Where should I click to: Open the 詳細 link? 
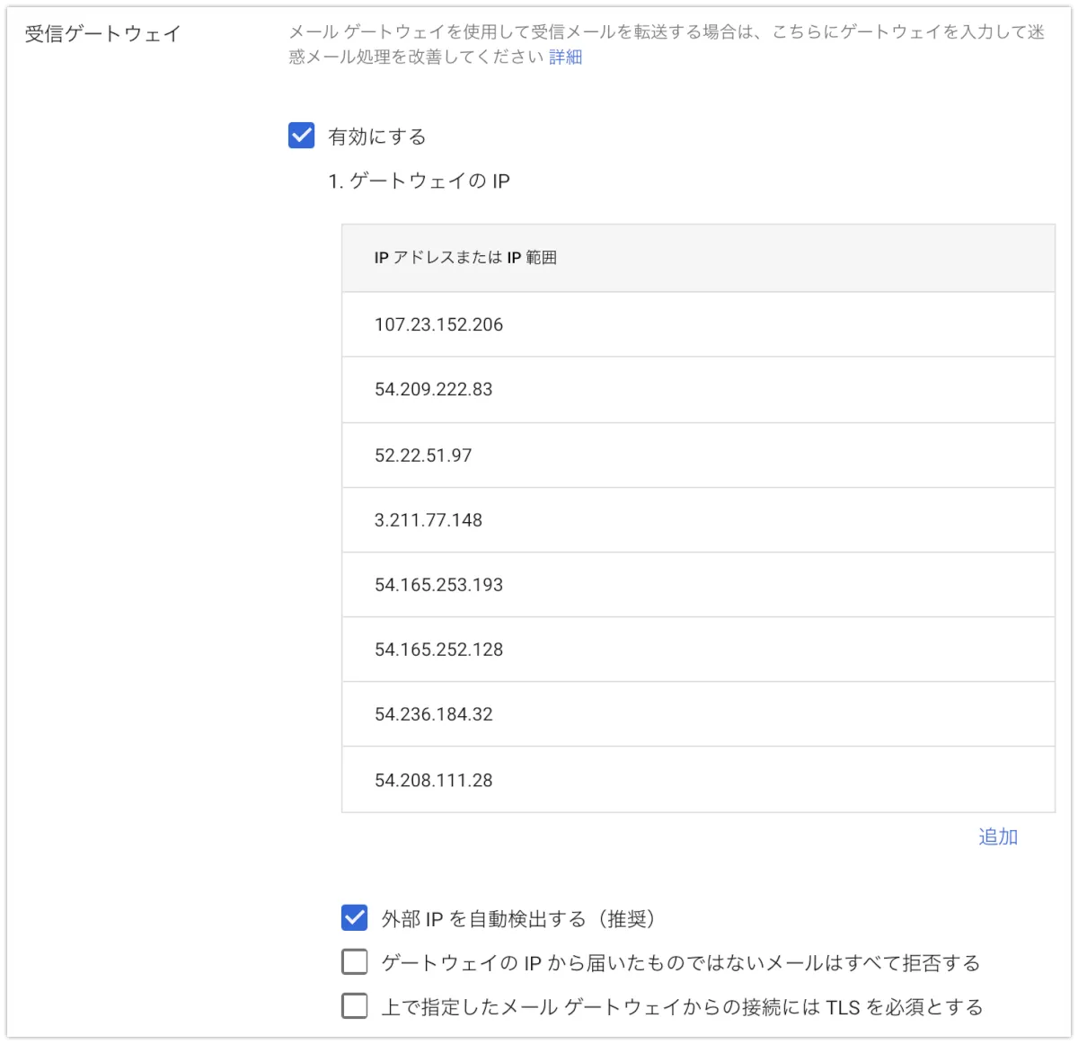pos(565,57)
